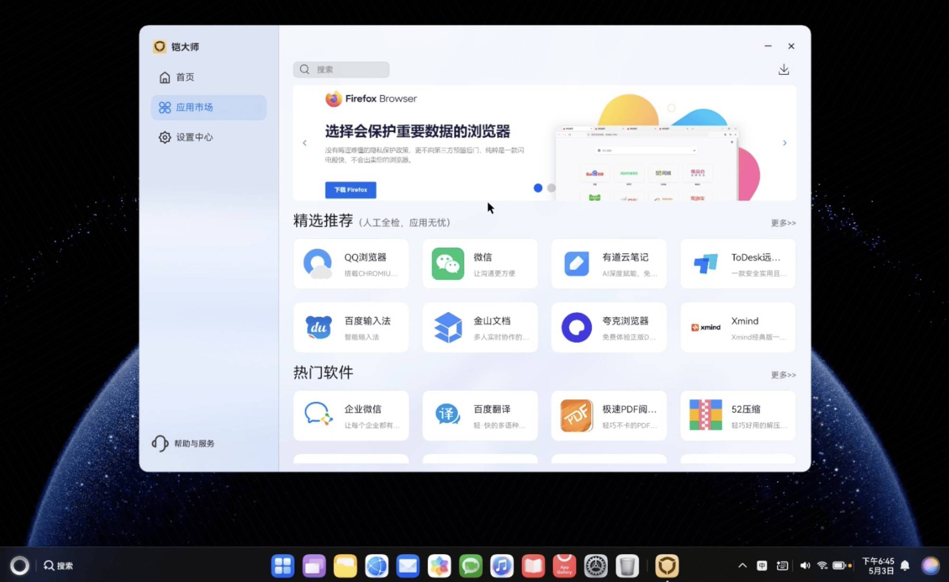
Task: Select the 应用市场 tab
Action: click(x=209, y=108)
